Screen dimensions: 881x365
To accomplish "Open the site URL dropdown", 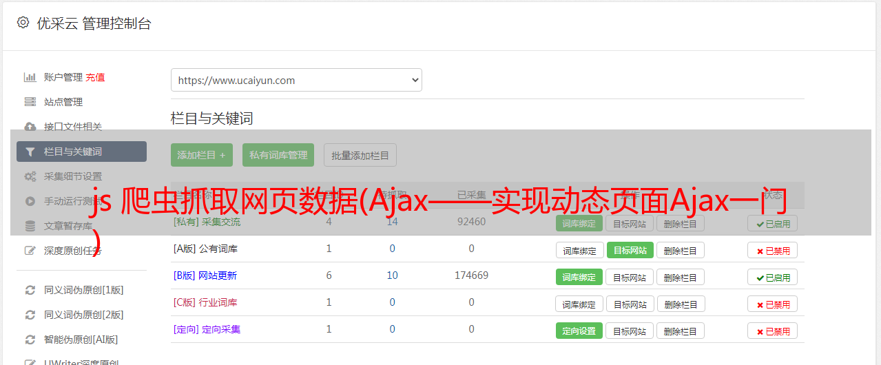I will (296, 80).
